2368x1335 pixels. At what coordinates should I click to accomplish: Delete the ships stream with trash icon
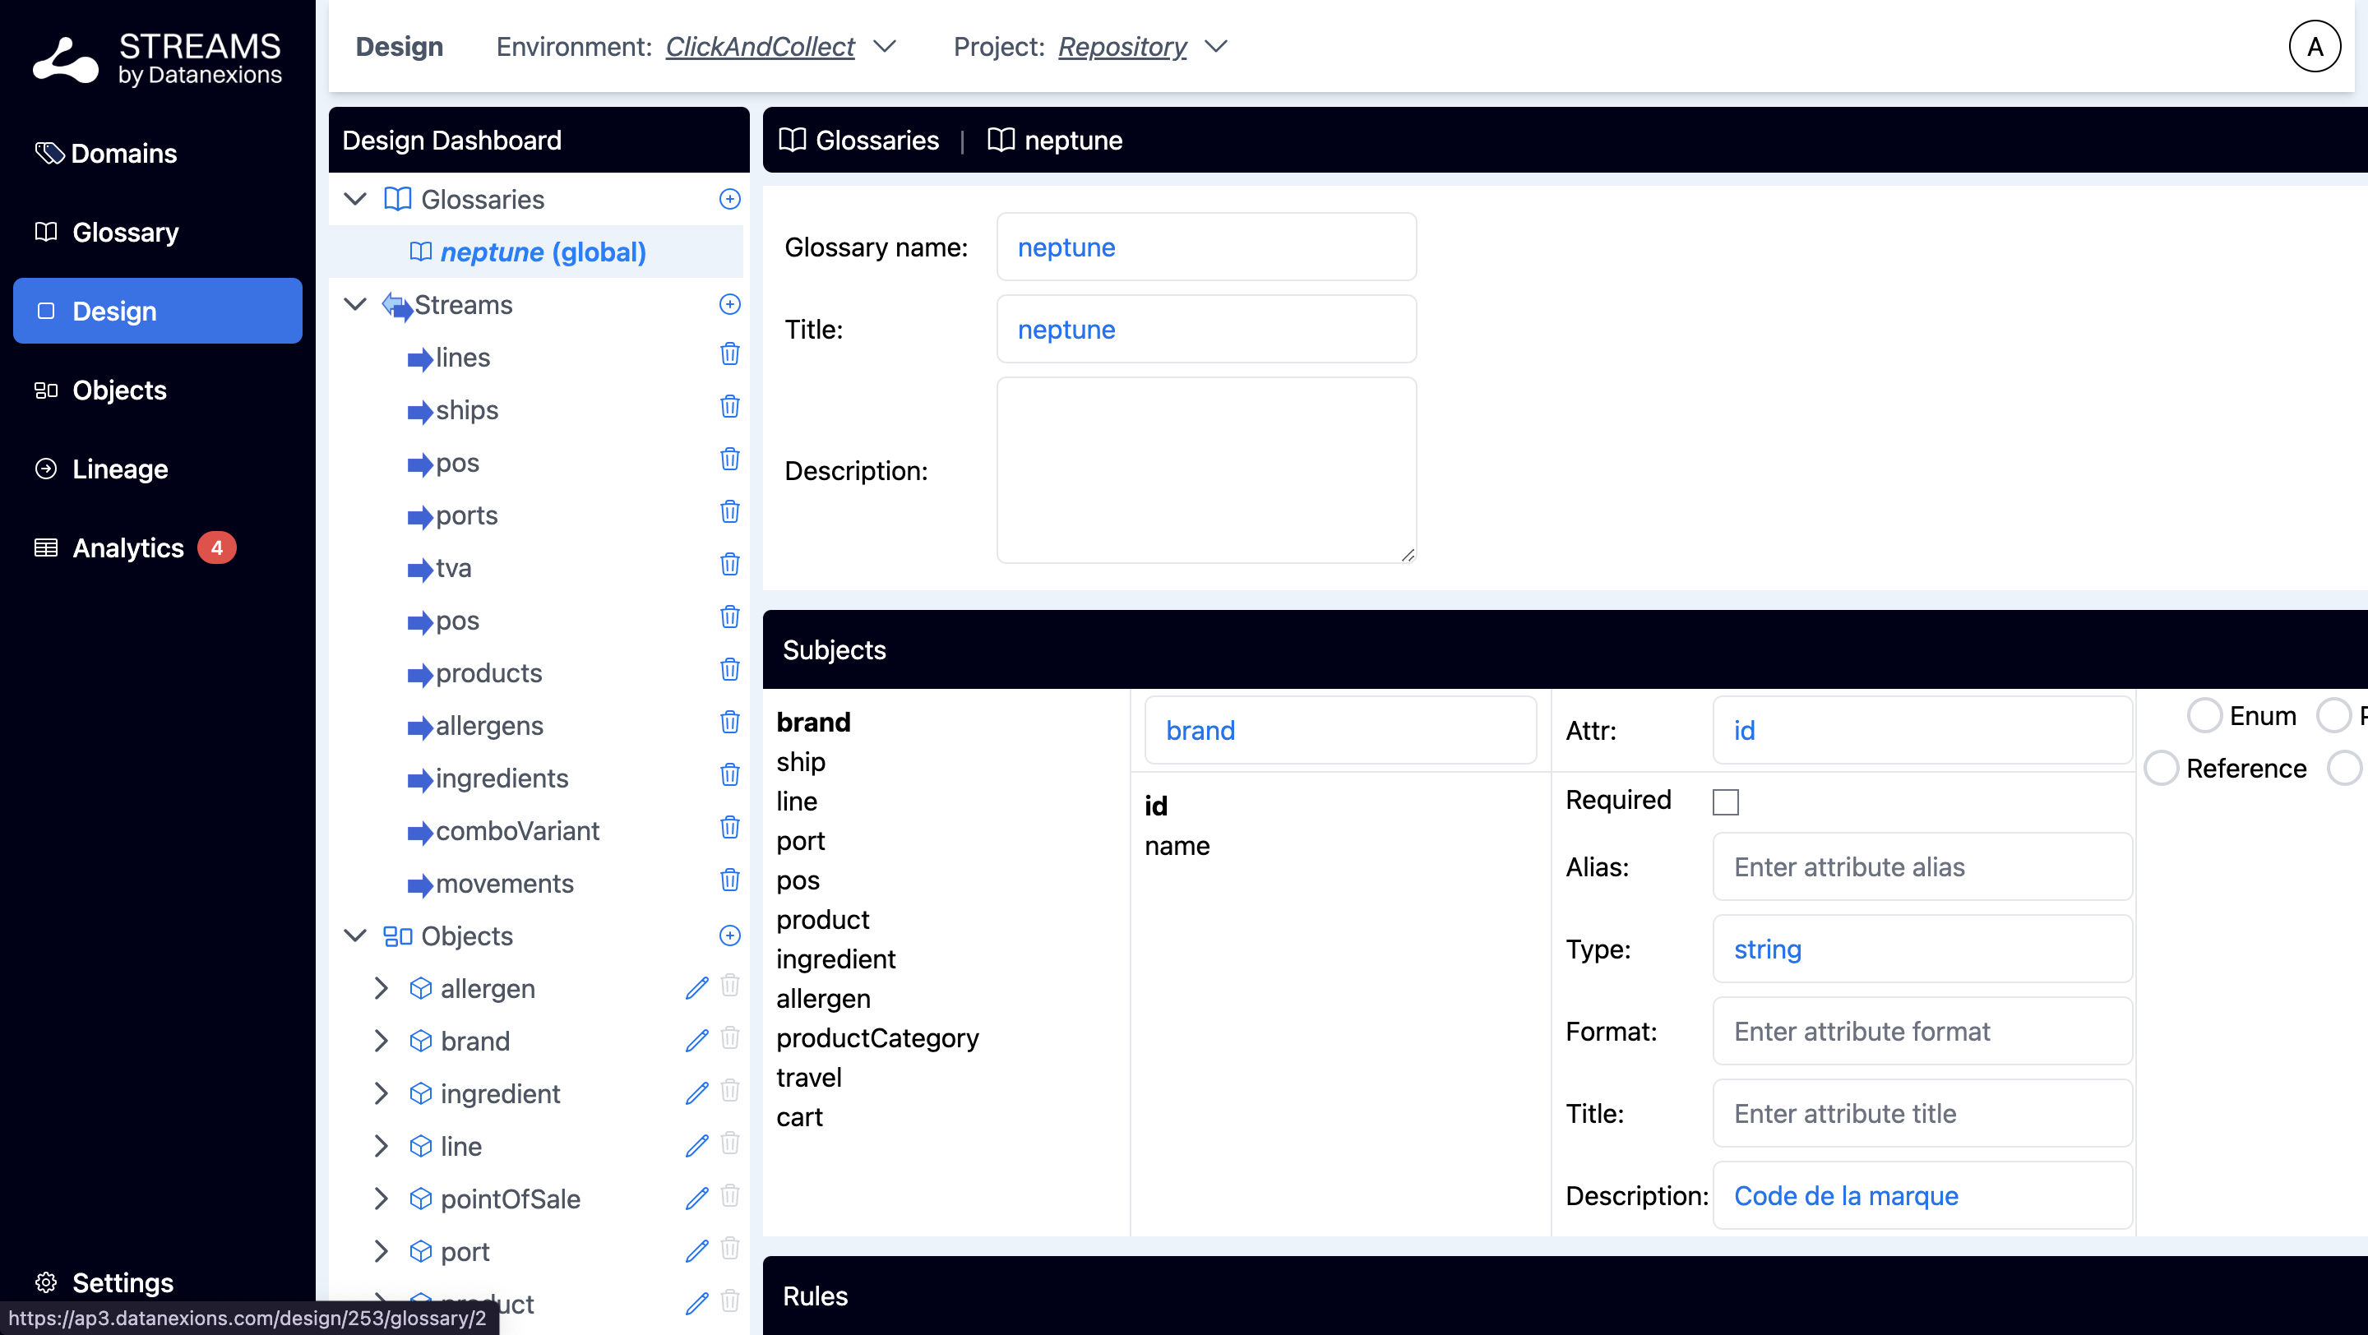(729, 407)
